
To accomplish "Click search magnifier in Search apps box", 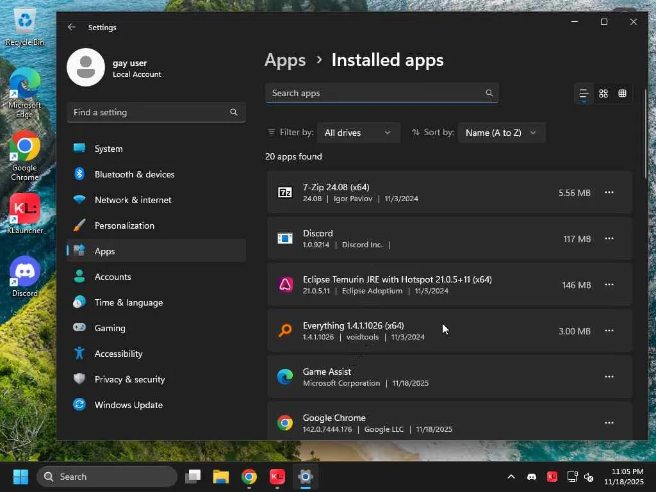I will tap(489, 93).
